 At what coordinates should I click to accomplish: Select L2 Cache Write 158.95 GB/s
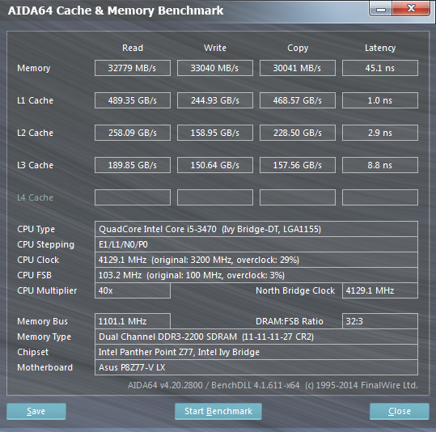pos(215,133)
